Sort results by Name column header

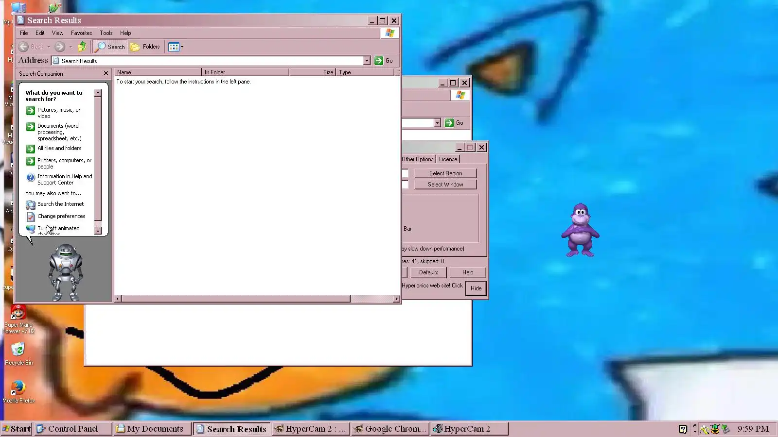click(x=158, y=72)
